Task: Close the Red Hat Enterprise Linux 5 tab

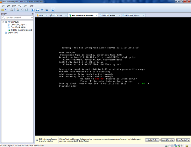Action: pyautogui.click(x=96, y=15)
